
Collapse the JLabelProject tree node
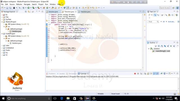click(2, 34)
